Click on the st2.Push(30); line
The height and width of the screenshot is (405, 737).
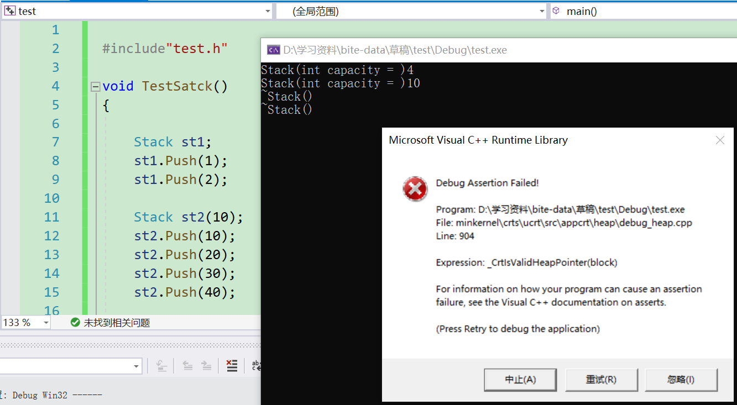(x=185, y=273)
